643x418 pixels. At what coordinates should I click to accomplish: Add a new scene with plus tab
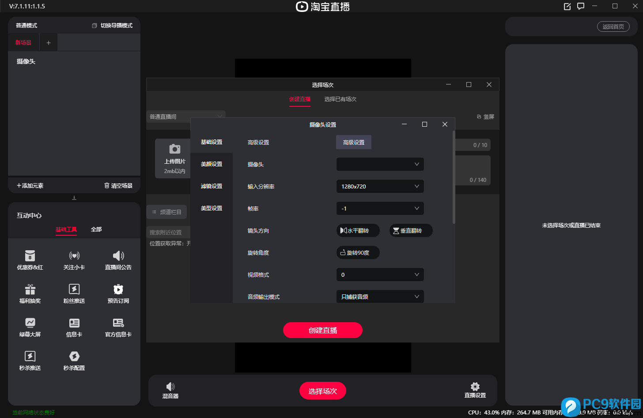tap(49, 43)
